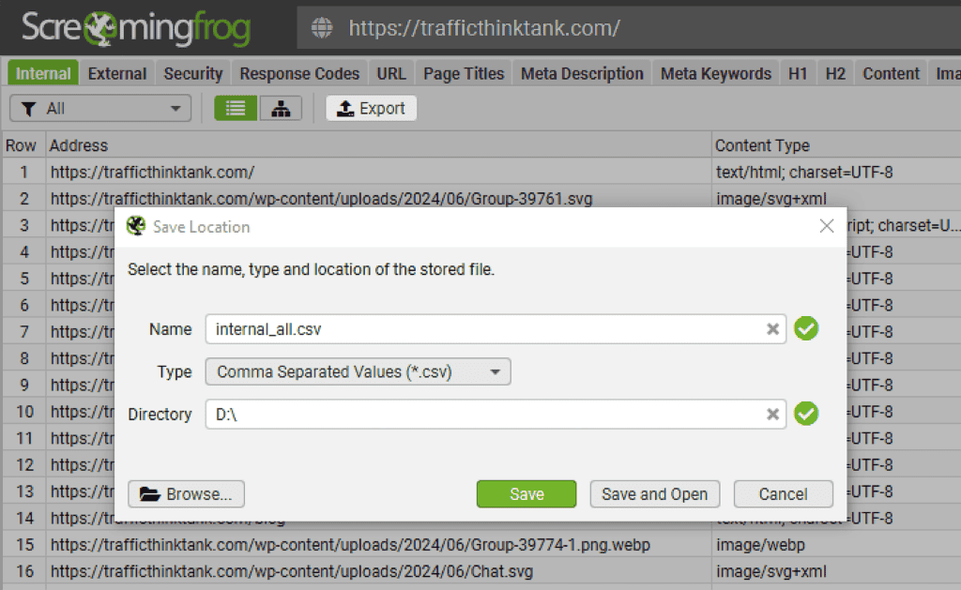Switch to the list view icon

click(x=235, y=108)
